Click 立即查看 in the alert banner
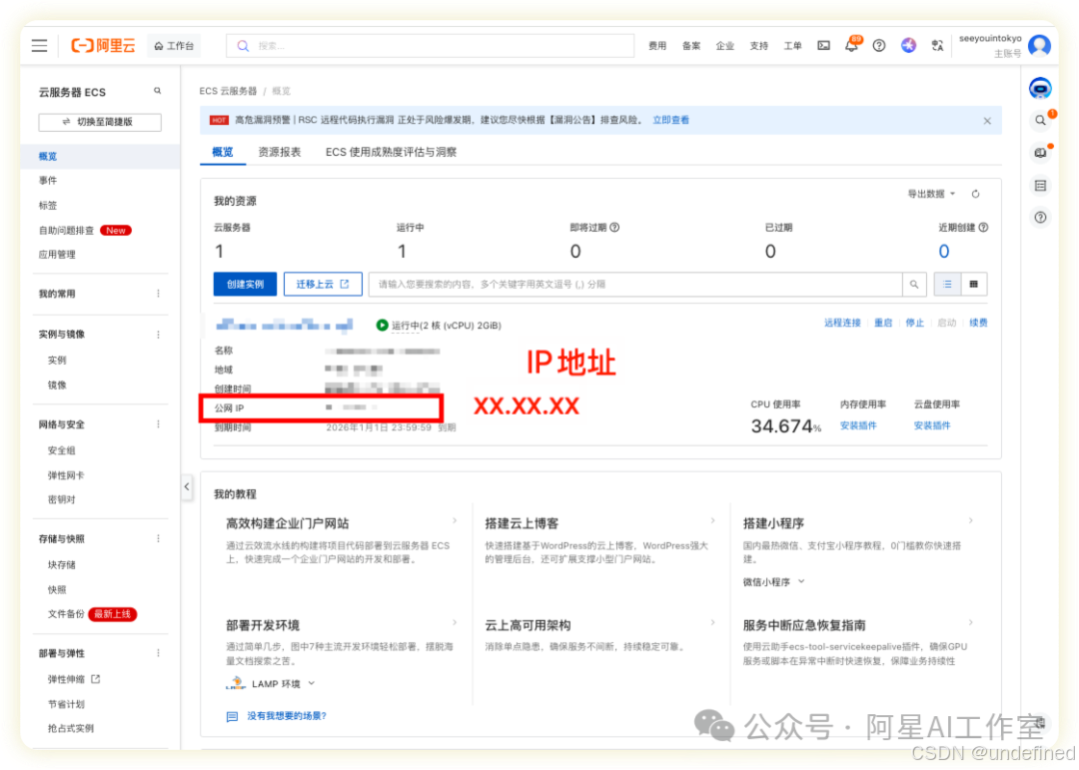Screen dimensions: 1079x770 tap(671, 120)
